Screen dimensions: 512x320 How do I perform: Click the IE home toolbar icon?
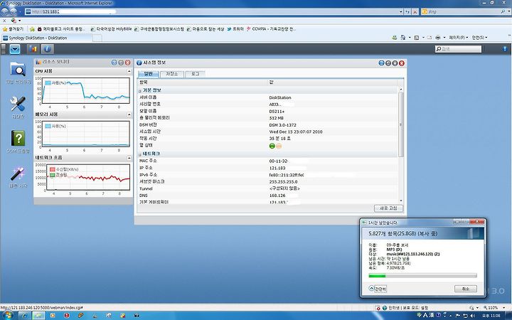click(x=403, y=38)
